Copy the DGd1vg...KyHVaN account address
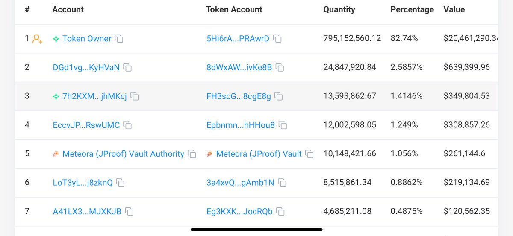Viewport: 513px width, 236px height. [127, 67]
